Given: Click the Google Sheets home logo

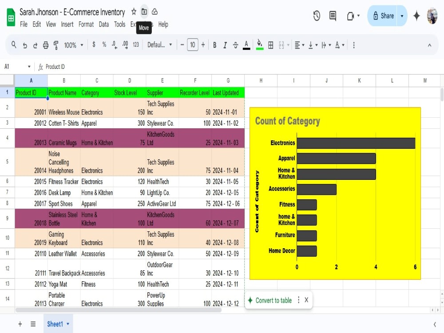Looking at the screenshot, I should pos(11,18).
